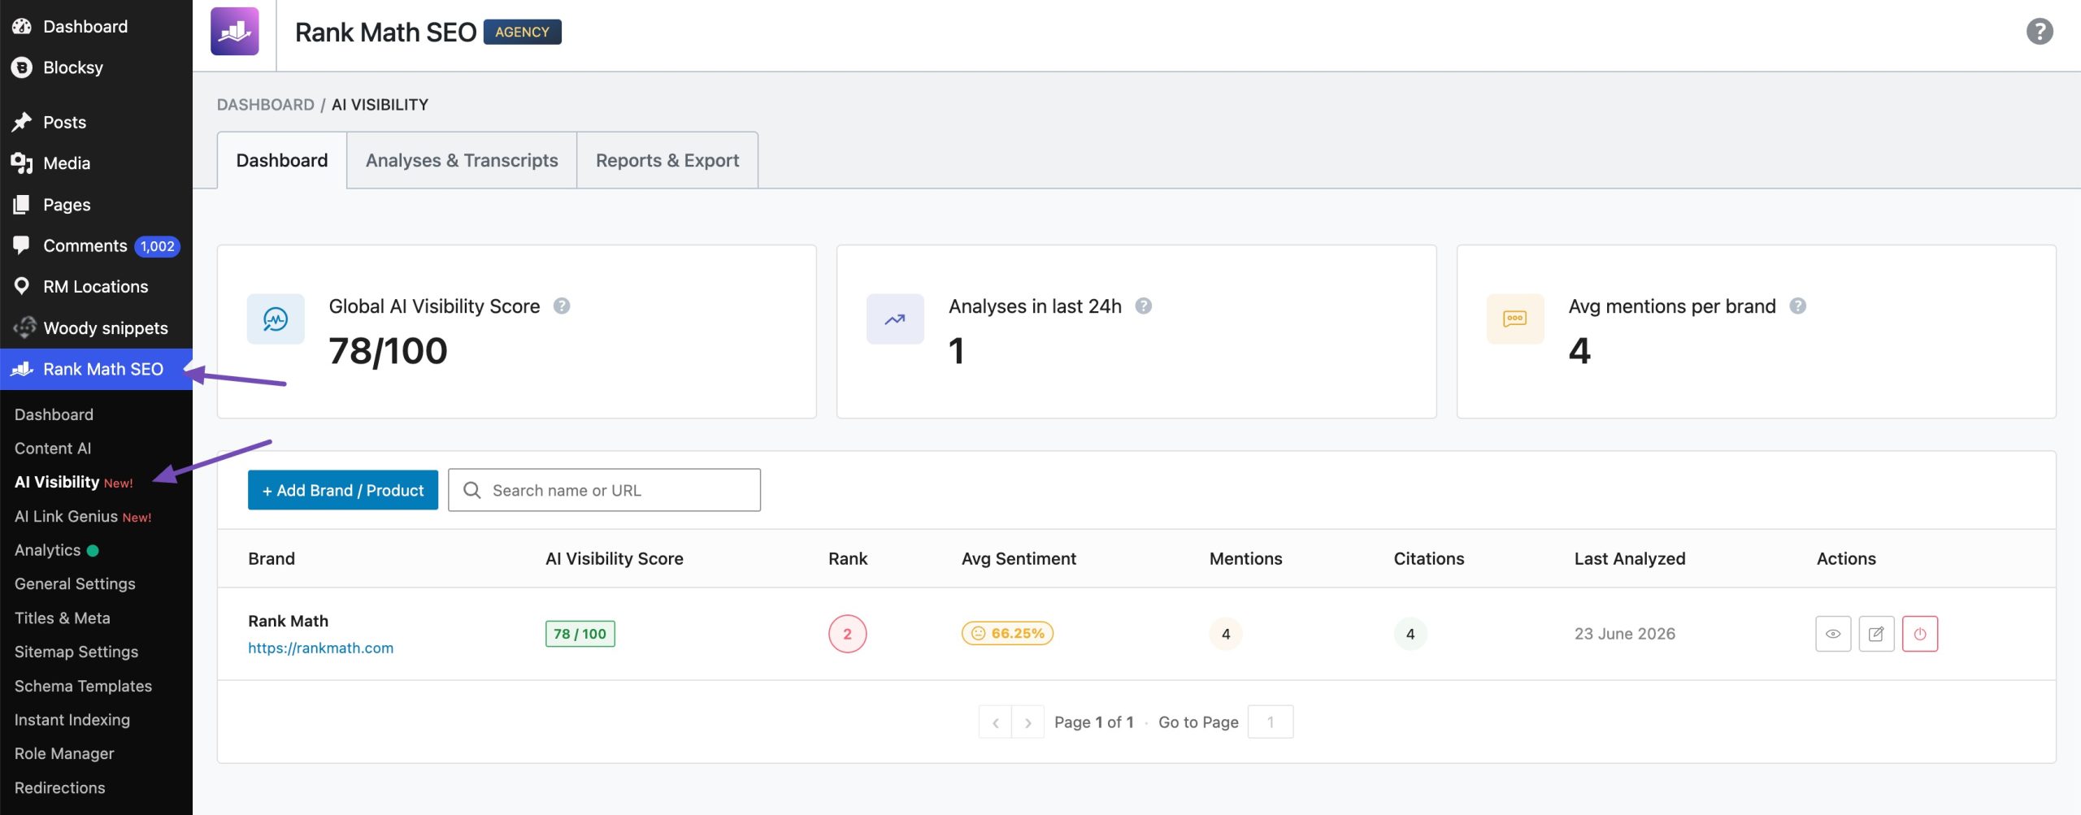
Task: Open Schema Templates submenu item
Action: (83, 686)
